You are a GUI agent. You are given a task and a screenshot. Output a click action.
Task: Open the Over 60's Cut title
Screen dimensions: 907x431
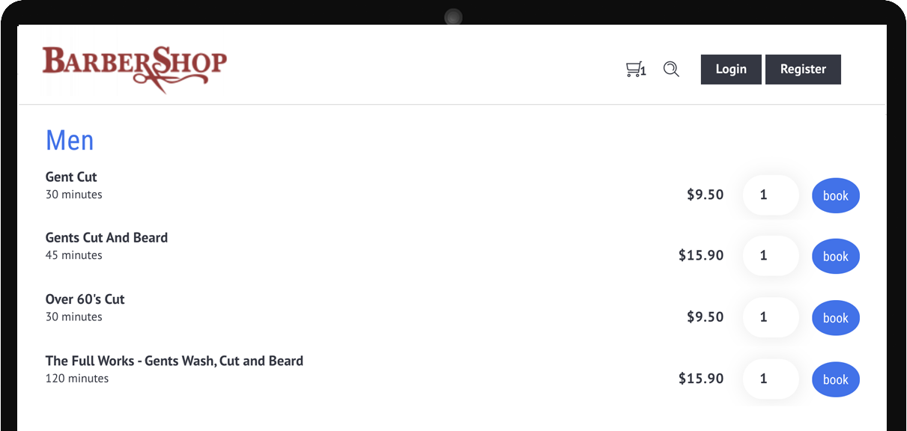pos(85,299)
